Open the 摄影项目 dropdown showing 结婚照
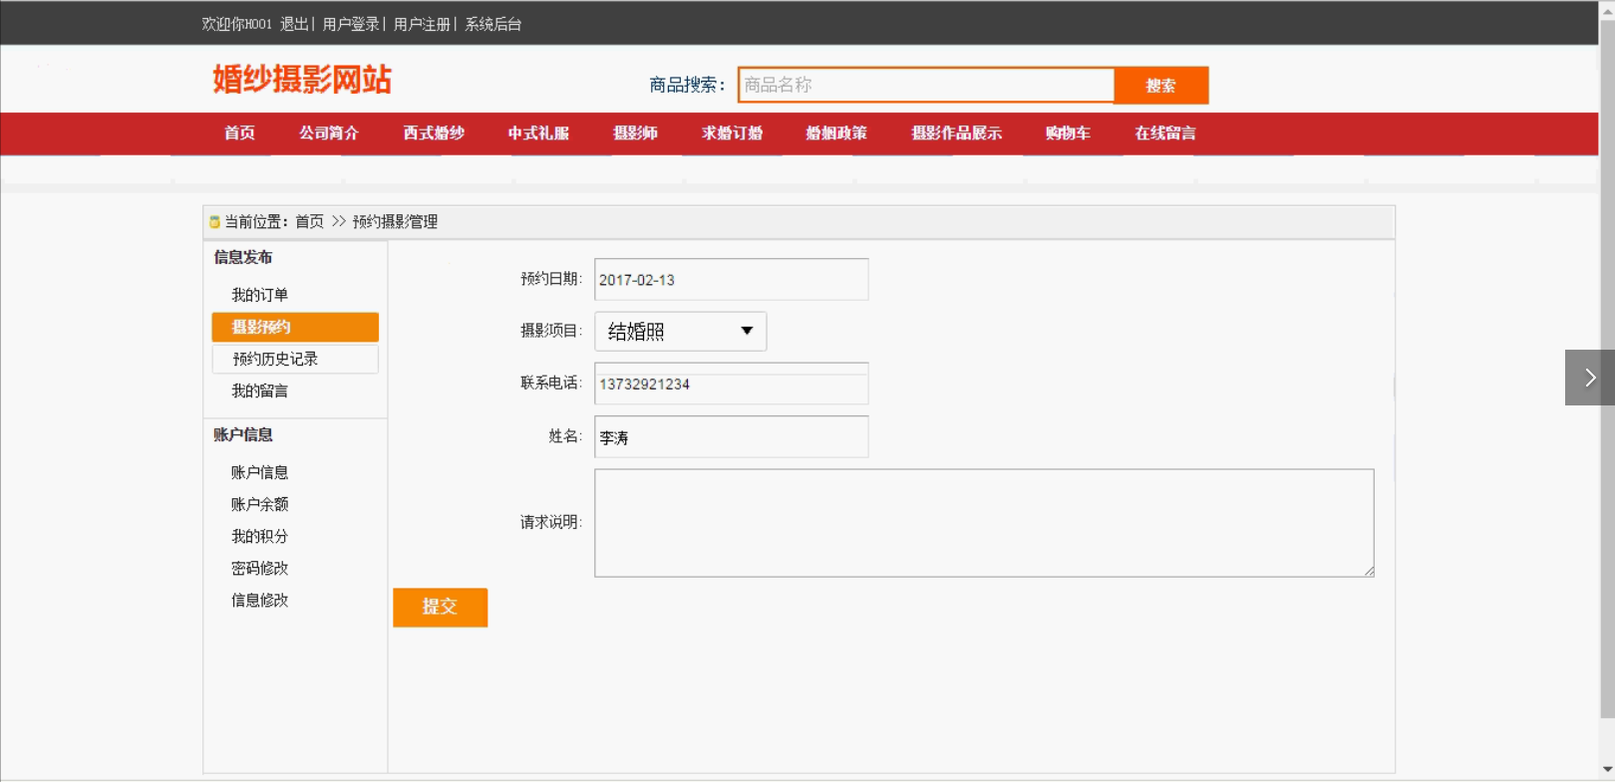 pos(680,332)
